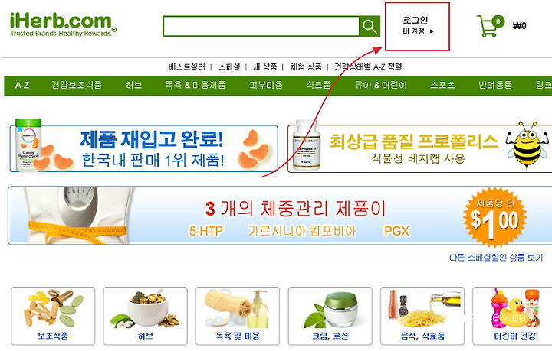The height and width of the screenshot is (351, 552).
Task: Open the 보조식품 supplements category tile
Action: [x=53, y=316]
